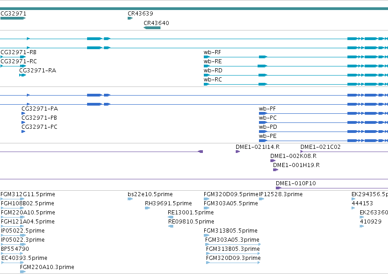Select the DME1-021C02 feature label

(x=321, y=147)
